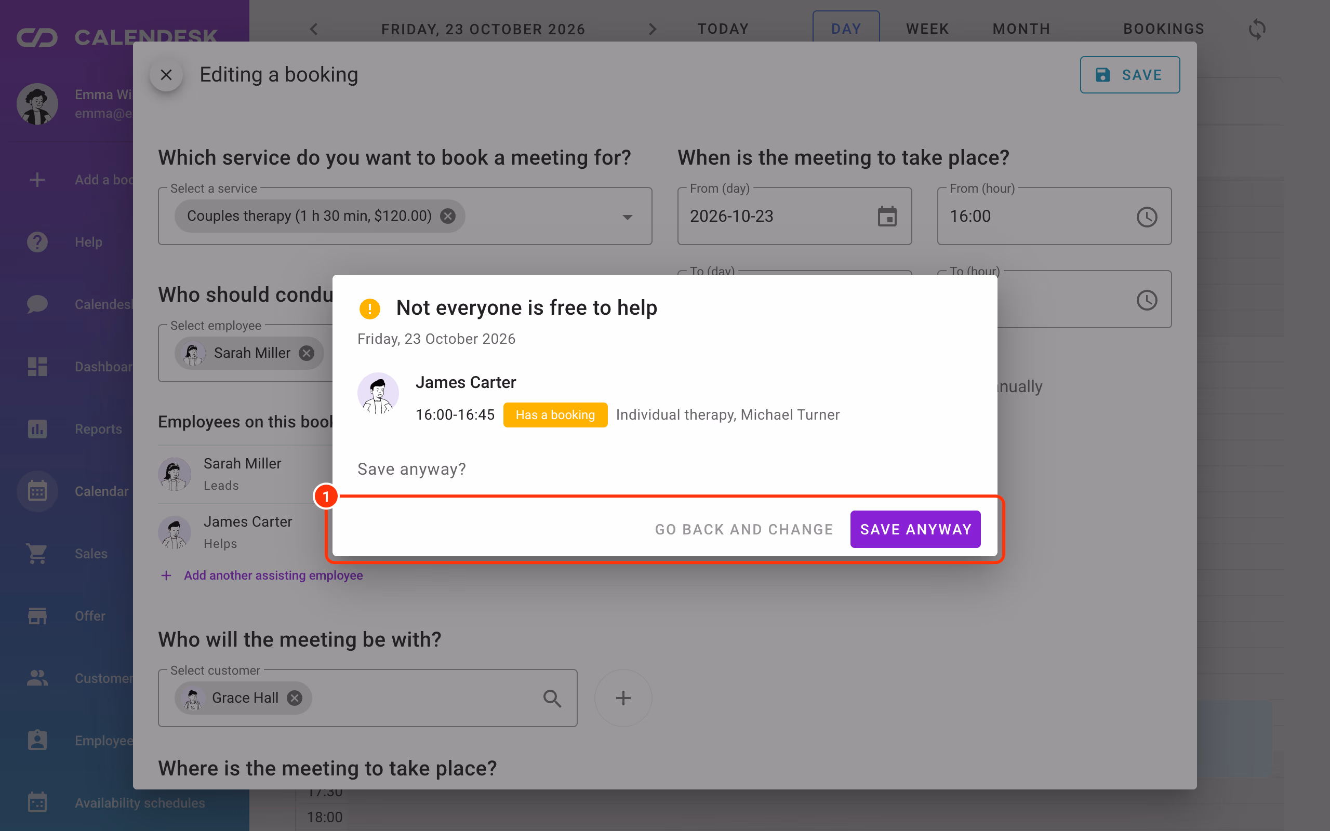The width and height of the screenshot is (1330, 831).
Task: Expand the Select a service dropdown arrow
Action: coord(627,217)
